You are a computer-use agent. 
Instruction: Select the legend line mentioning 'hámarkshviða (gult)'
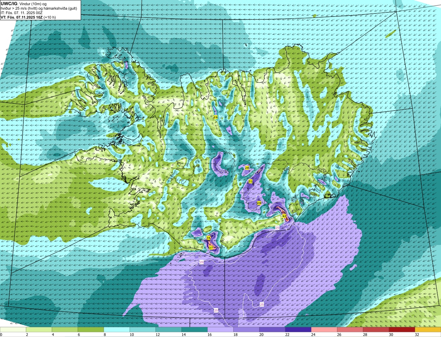pos(39,8)
